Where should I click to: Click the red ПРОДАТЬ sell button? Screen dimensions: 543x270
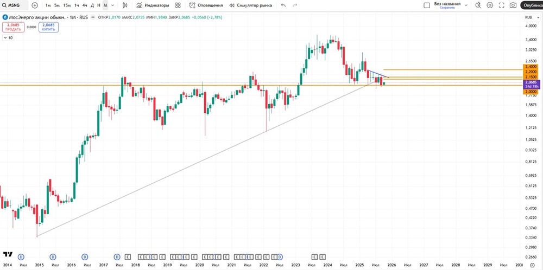(13, 27)
